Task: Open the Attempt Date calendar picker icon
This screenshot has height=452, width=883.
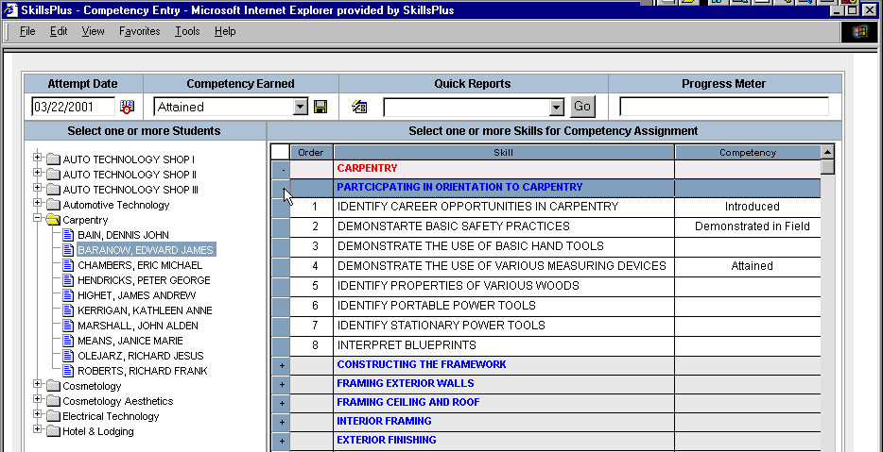Action: pos(127,107)
